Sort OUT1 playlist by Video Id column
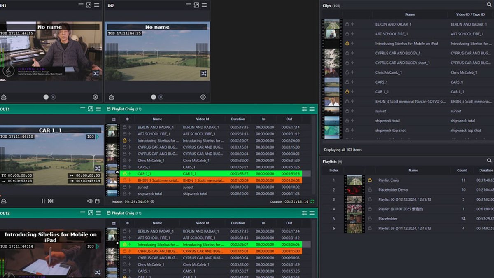The height and width of the screenshot is (278, 494). pos(203,119)
